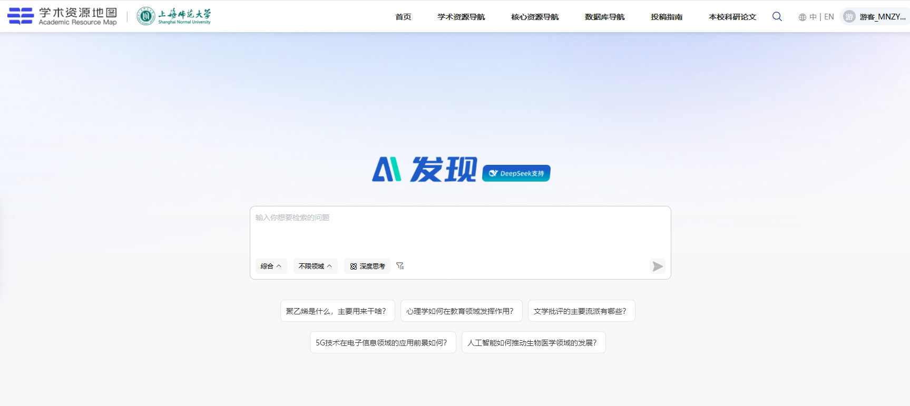The height and width of the screenshot is (406, 910).
Task: Expand the 不限领域 domain dropdown
Action: pos(315,266)
